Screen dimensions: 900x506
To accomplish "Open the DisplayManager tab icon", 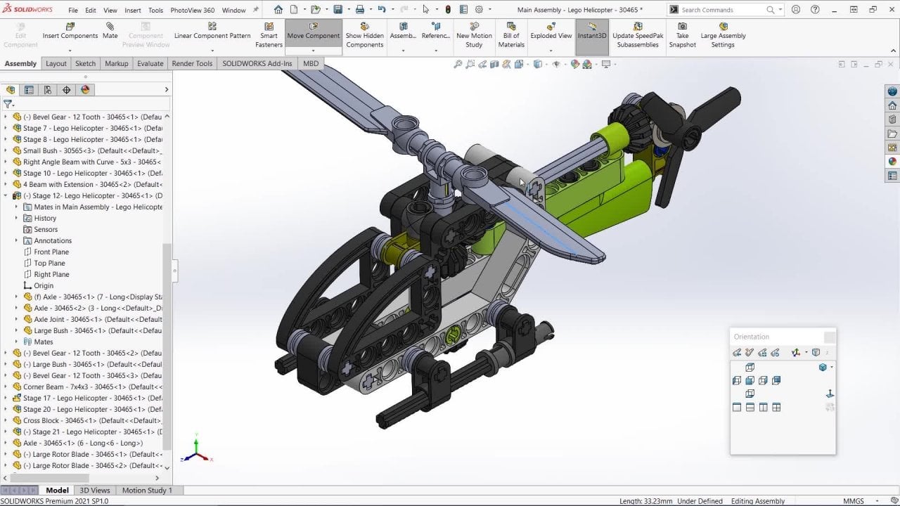I will 86,90.
